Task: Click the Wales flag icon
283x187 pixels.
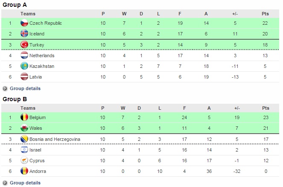Action: (x=24, y=128)
